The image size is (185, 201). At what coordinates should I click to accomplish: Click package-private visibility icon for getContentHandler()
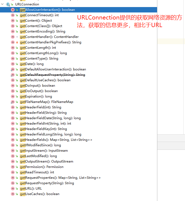17,37
